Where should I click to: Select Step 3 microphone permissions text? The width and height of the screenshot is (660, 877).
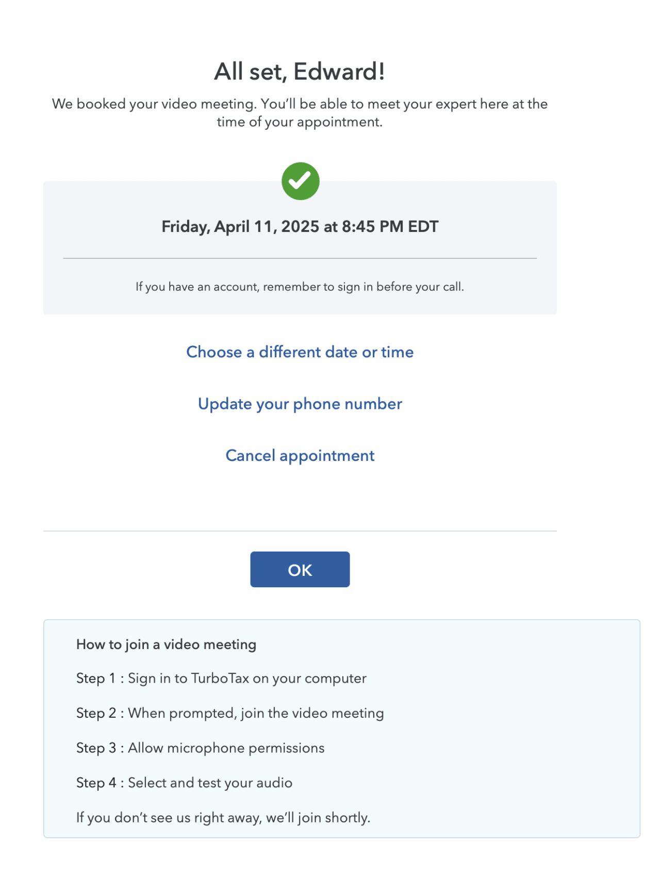pyautogui.click(x=200, y=748)
